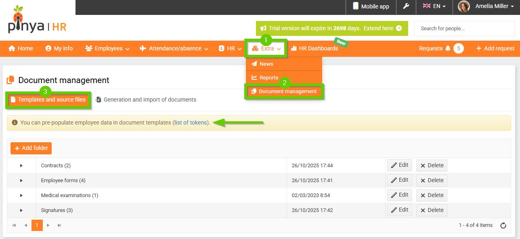Expand the Employee forms folder row

(21, 181)
